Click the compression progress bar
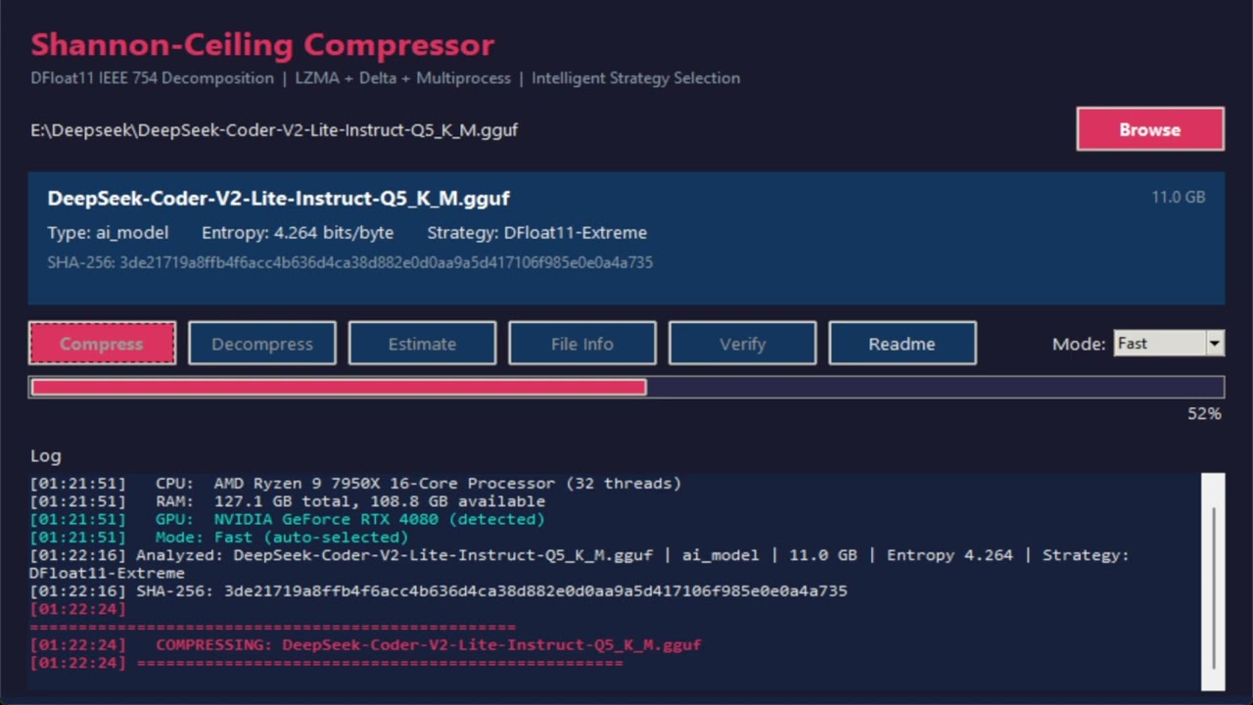Image resolution: width=1253 pixels, height=705 pixels. 626,387
